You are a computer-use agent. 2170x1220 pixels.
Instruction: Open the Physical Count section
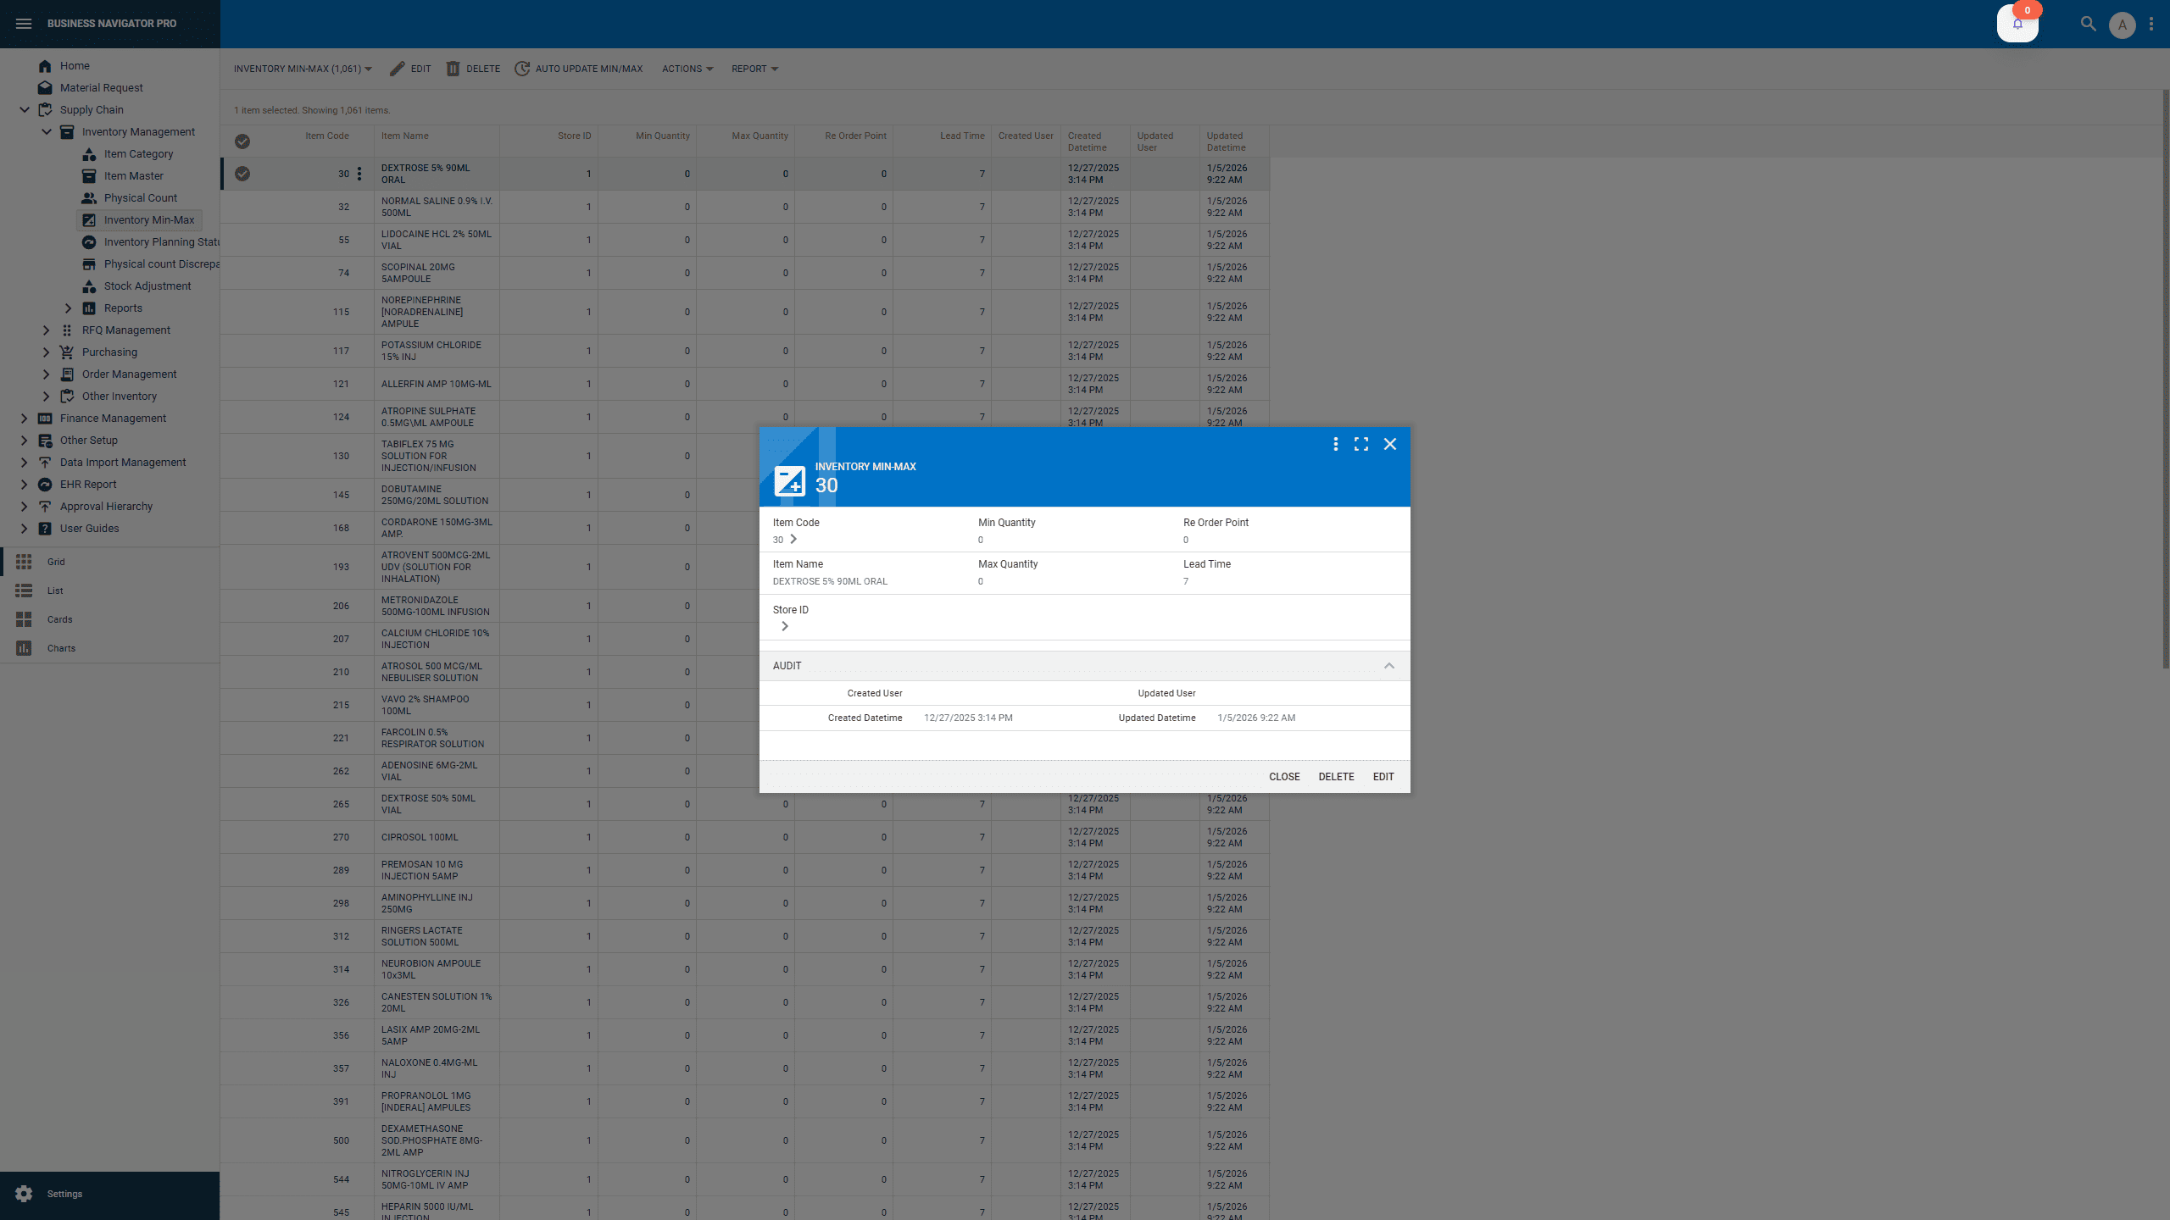(x=141, y=197)
